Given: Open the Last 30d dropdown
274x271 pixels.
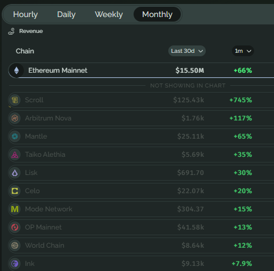Looking at the screenshot, I should tap(187, 51).
